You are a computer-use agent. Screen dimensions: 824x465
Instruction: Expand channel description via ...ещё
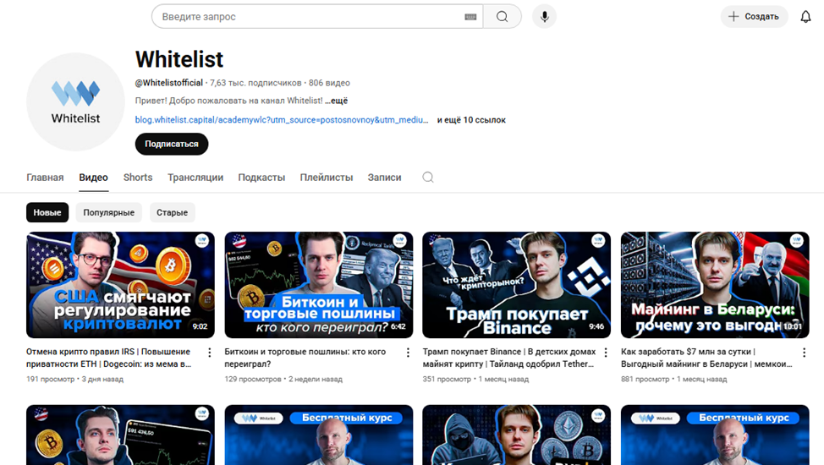[x=337, y=101]
